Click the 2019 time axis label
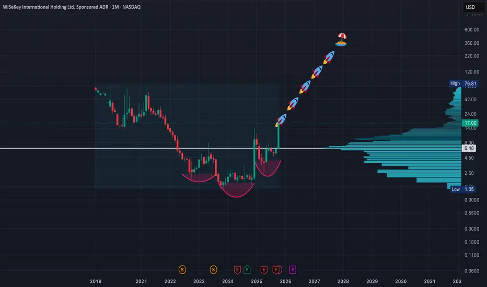 click(x=96, y=281)
